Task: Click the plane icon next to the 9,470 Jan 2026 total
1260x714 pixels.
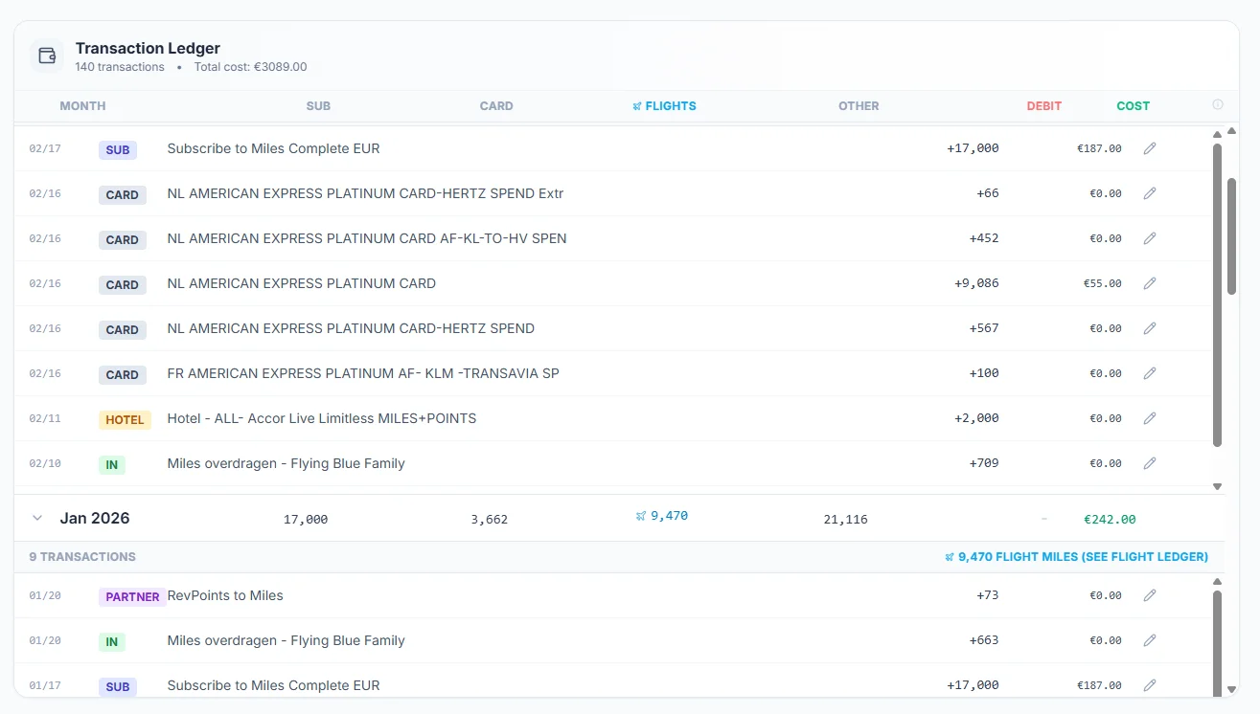Action: [x=641, y=515]
